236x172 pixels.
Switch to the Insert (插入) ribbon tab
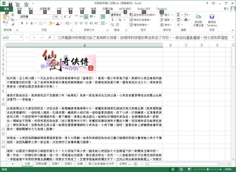click(x=31, y=9)
